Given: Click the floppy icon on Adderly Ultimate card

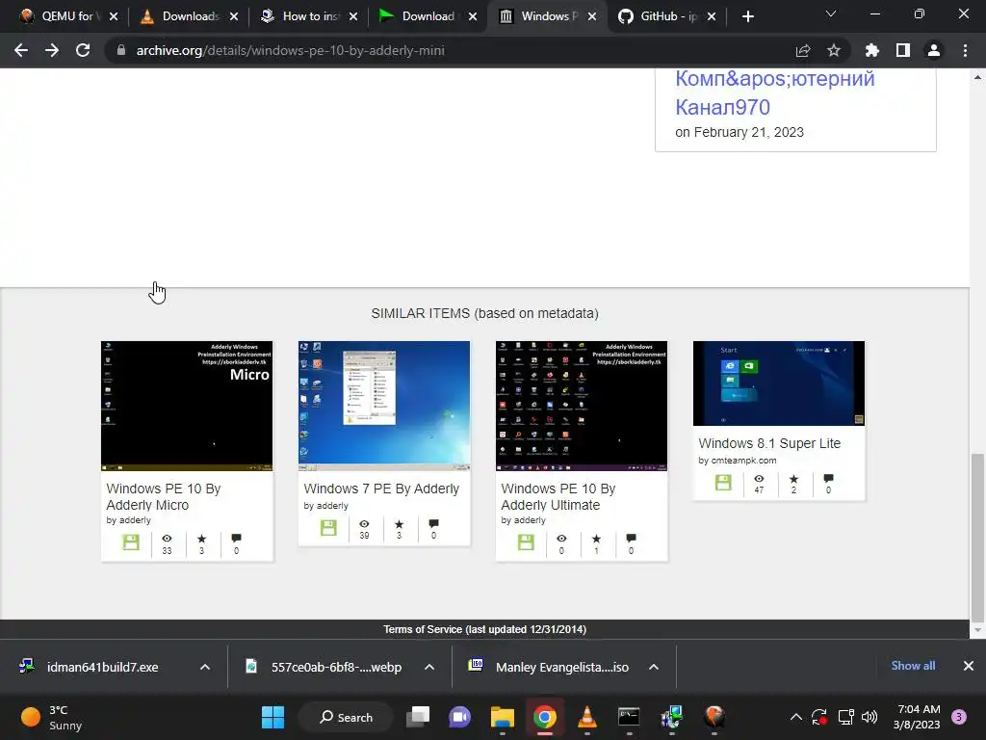Looking at the screenshot, I should pos(526,542).
